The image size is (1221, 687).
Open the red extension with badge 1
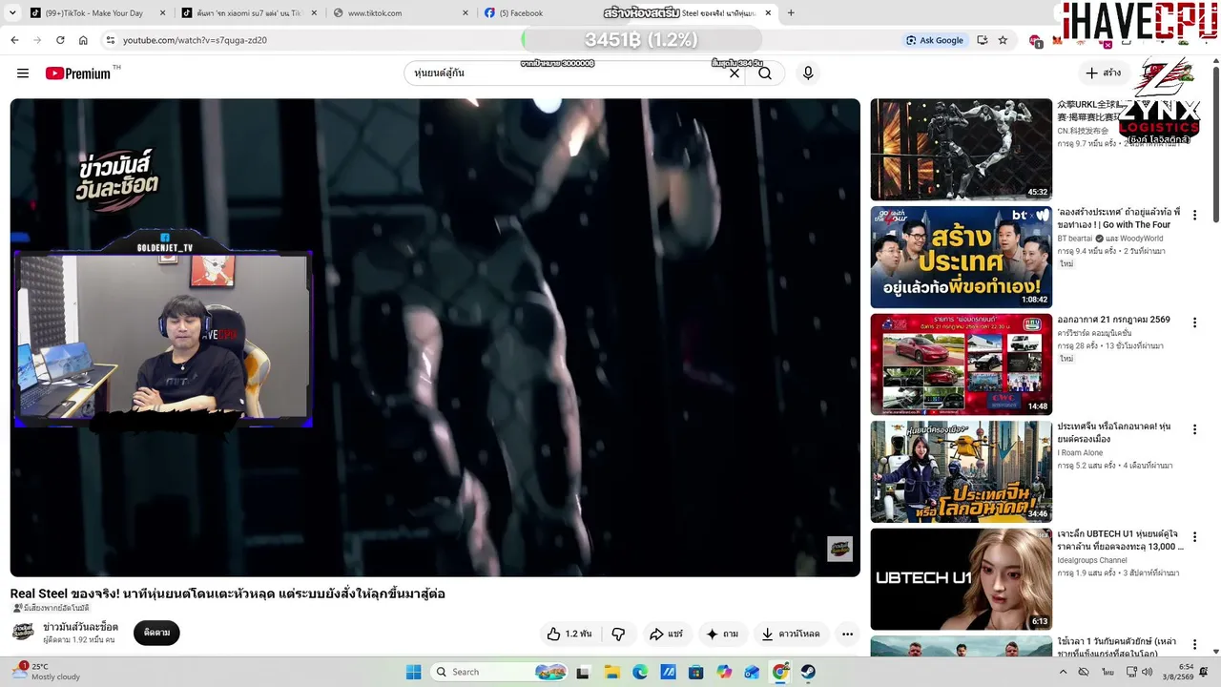coord(1036,41)
